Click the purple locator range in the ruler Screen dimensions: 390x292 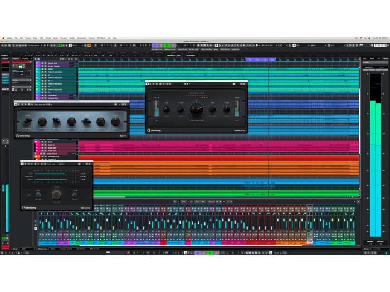point(260,59)
